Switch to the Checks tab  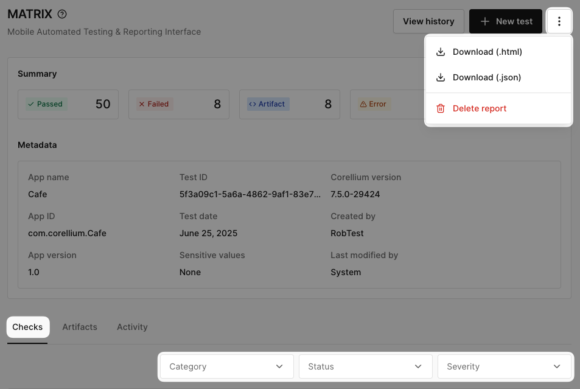27,327
